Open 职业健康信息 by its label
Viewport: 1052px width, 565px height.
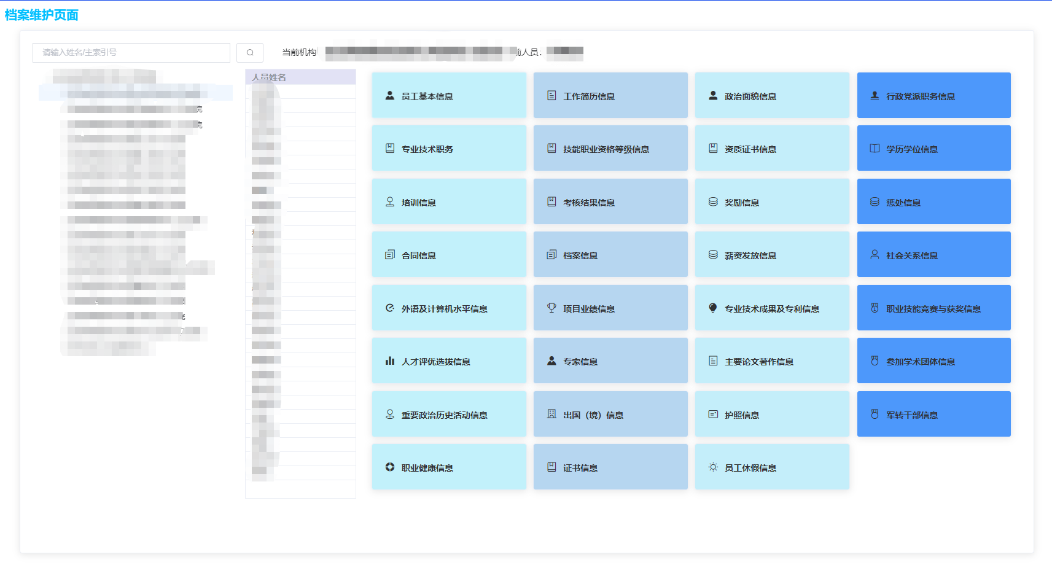point(427,468)
